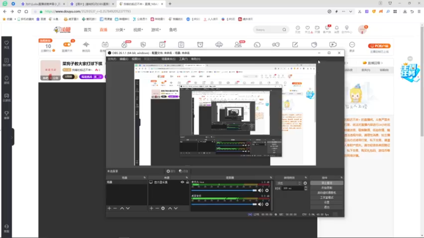
Task: Open follow heart icon in Douyu header
Action: pyautogui.click(x=307, y=29)
